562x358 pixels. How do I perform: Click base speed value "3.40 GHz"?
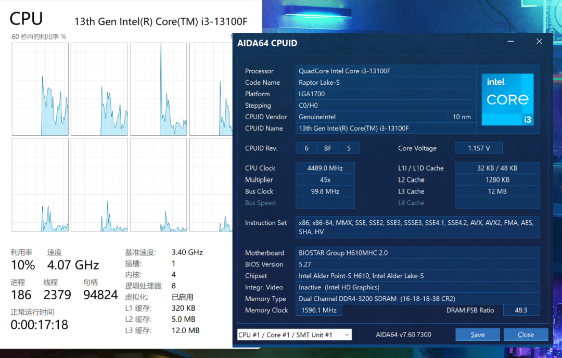point(187,252)
